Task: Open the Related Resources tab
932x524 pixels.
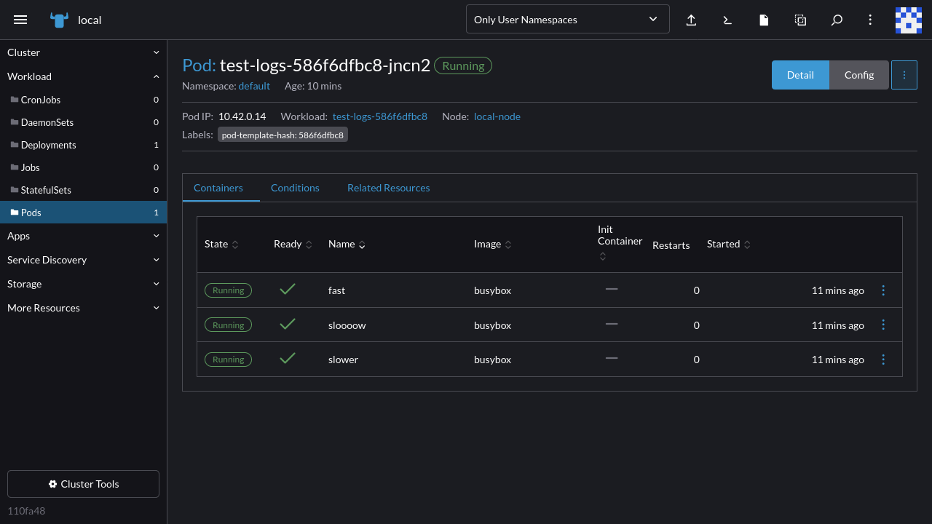Action: [388, 188]
